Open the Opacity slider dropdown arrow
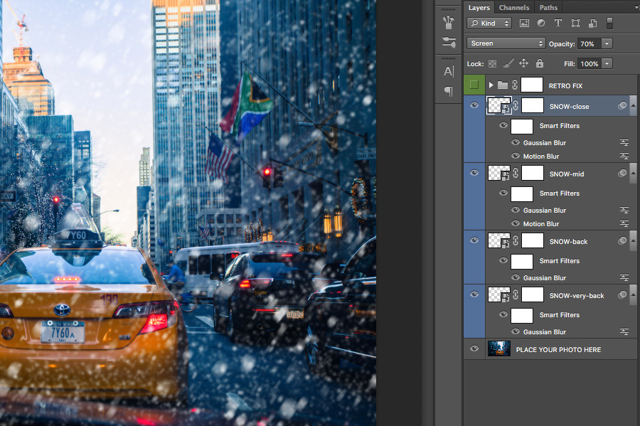The width and height of the screenshot is (640, 426). point(607,43)
